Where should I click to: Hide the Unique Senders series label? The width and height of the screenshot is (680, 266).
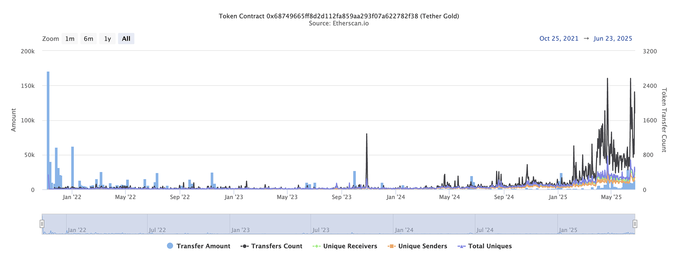(x=423, y=246)
